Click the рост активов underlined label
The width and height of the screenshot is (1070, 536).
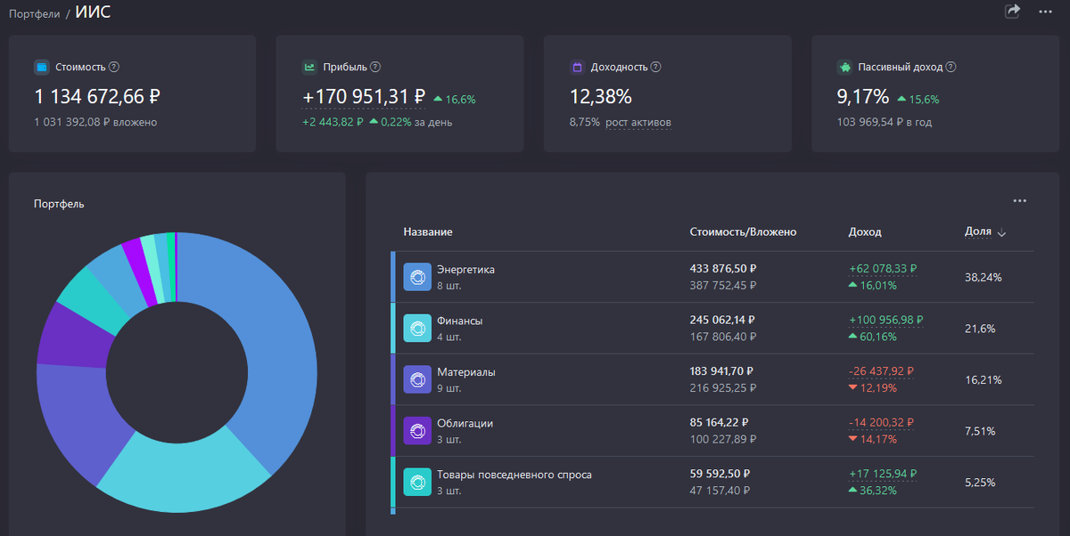(638, 122)
